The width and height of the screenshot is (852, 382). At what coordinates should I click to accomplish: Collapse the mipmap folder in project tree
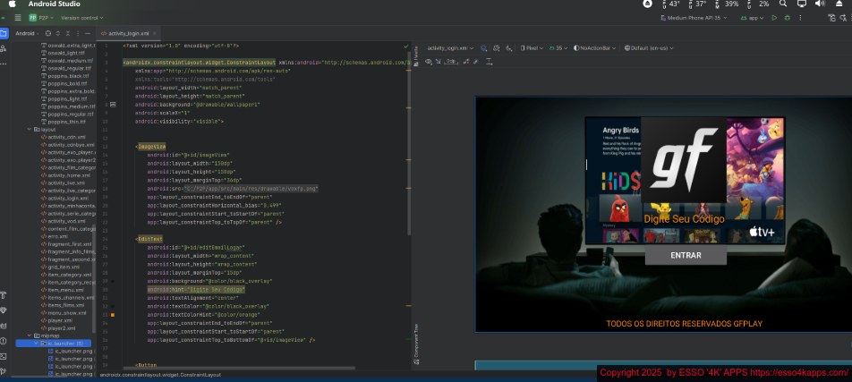click(30, 335)
